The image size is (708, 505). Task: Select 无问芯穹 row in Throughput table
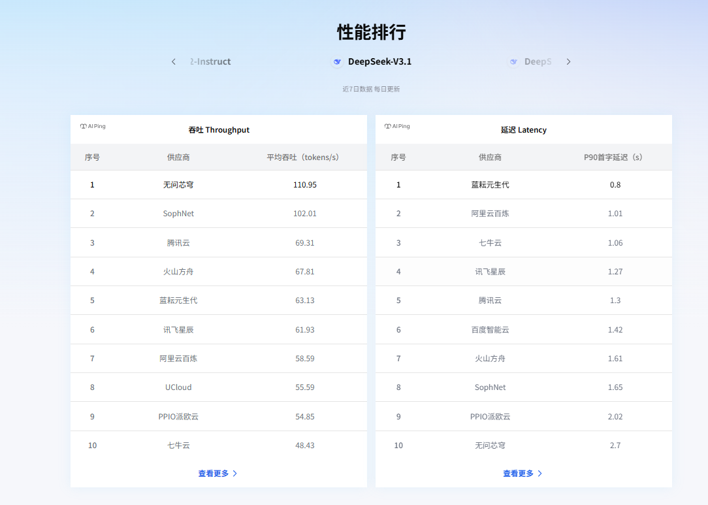(x=178, y=185)
